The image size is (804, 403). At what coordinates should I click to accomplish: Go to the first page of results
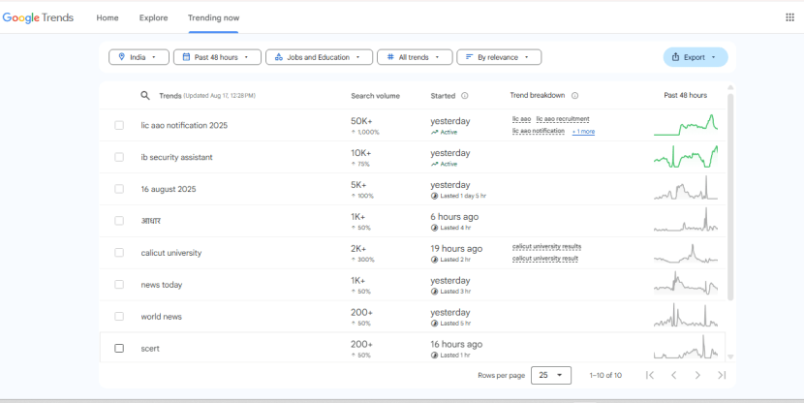pos(650,375)
